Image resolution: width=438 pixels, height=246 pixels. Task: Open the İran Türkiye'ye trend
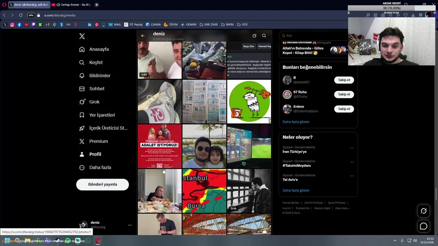(295, 152)
